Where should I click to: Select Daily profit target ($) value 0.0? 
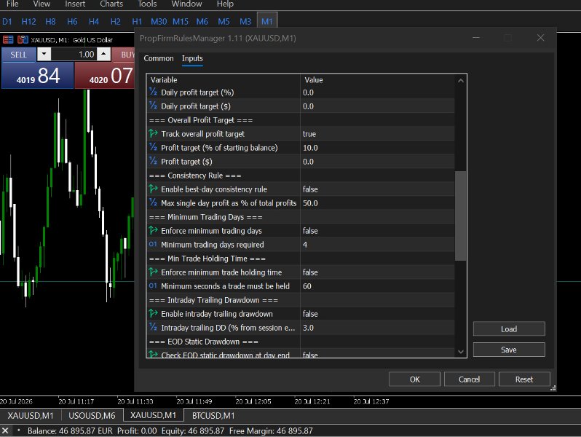pyautogui.click(x=378, y=106)
